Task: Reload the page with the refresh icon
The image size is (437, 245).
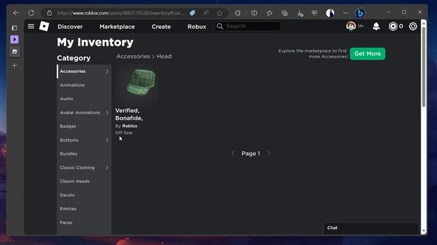Action: pyautogui.click(x=31, y=13)
